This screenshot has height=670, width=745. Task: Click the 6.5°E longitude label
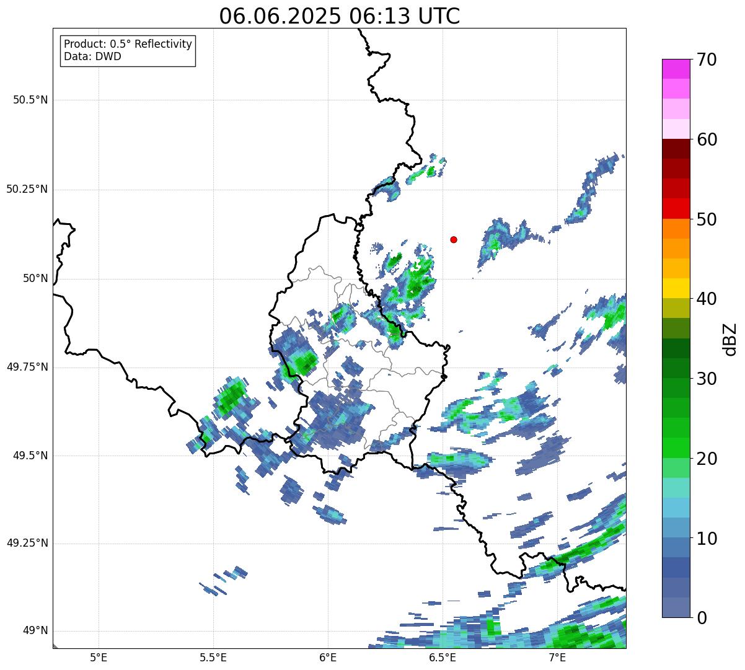(443, 657)
